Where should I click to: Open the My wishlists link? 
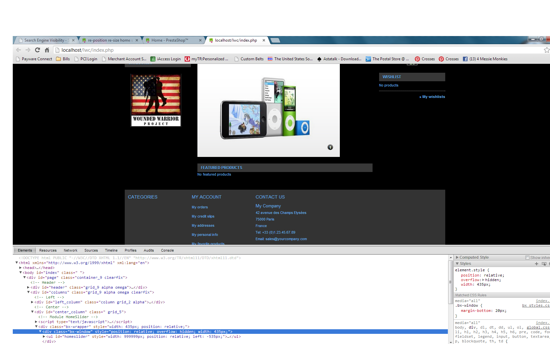432,97
